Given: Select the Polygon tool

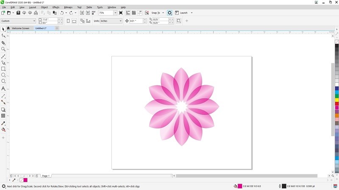Looking at the screenshot, I should pos(3,81).
